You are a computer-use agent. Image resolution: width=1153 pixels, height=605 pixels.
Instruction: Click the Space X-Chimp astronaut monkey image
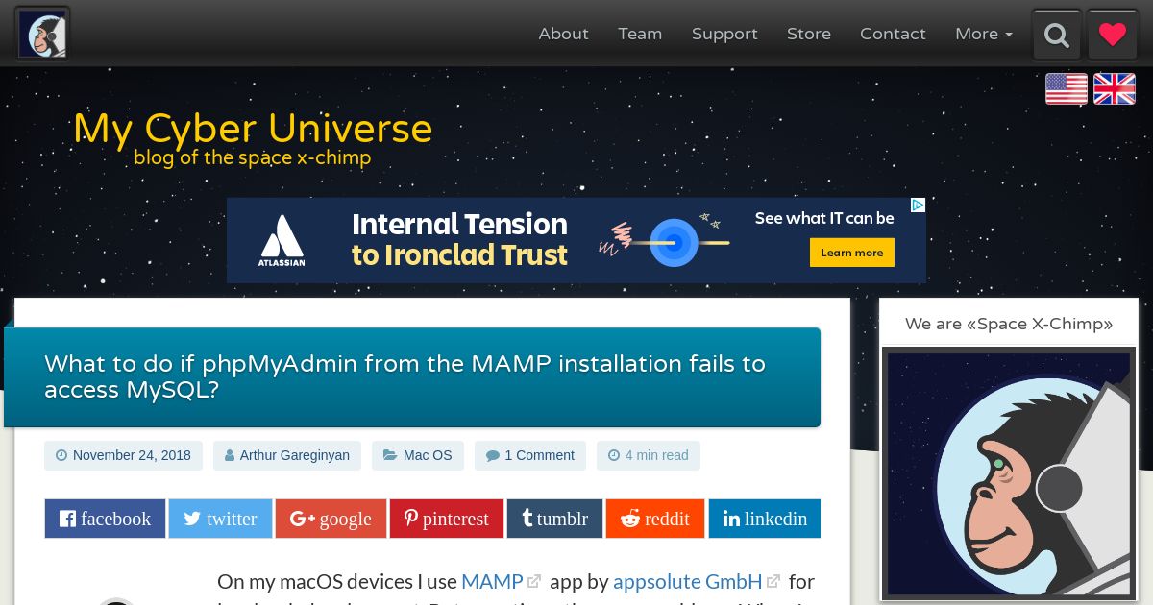(x=1009, y=474)
